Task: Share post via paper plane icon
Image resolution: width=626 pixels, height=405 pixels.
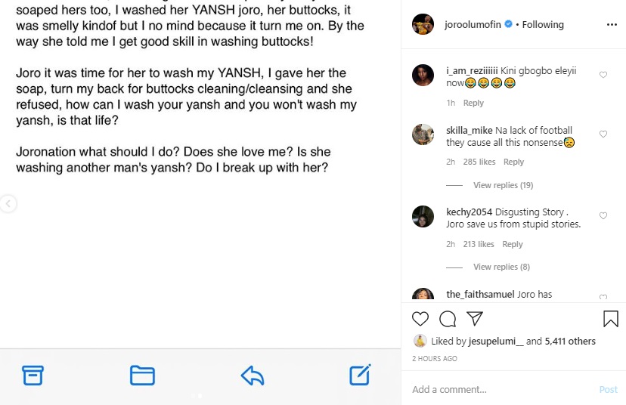Action: [x=474, y=318]
